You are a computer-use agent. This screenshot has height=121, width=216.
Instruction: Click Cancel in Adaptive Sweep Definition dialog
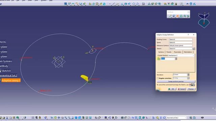pyautogui.click(x=182, y=89)
